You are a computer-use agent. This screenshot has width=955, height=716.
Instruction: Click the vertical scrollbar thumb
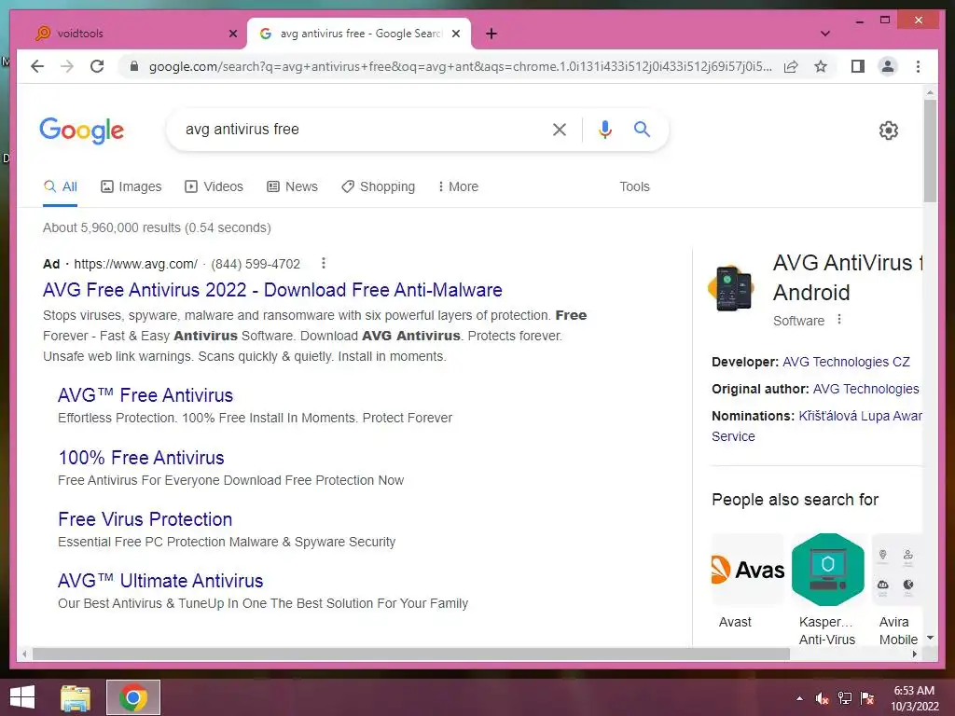click(930, 150)
